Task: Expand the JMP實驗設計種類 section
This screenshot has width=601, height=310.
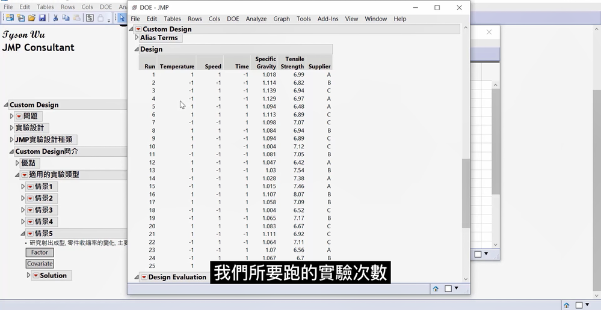Action: (x=12, y=140)
